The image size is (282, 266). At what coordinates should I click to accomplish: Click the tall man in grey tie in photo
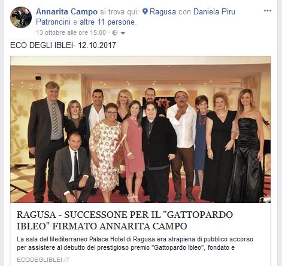pos(47,140)
